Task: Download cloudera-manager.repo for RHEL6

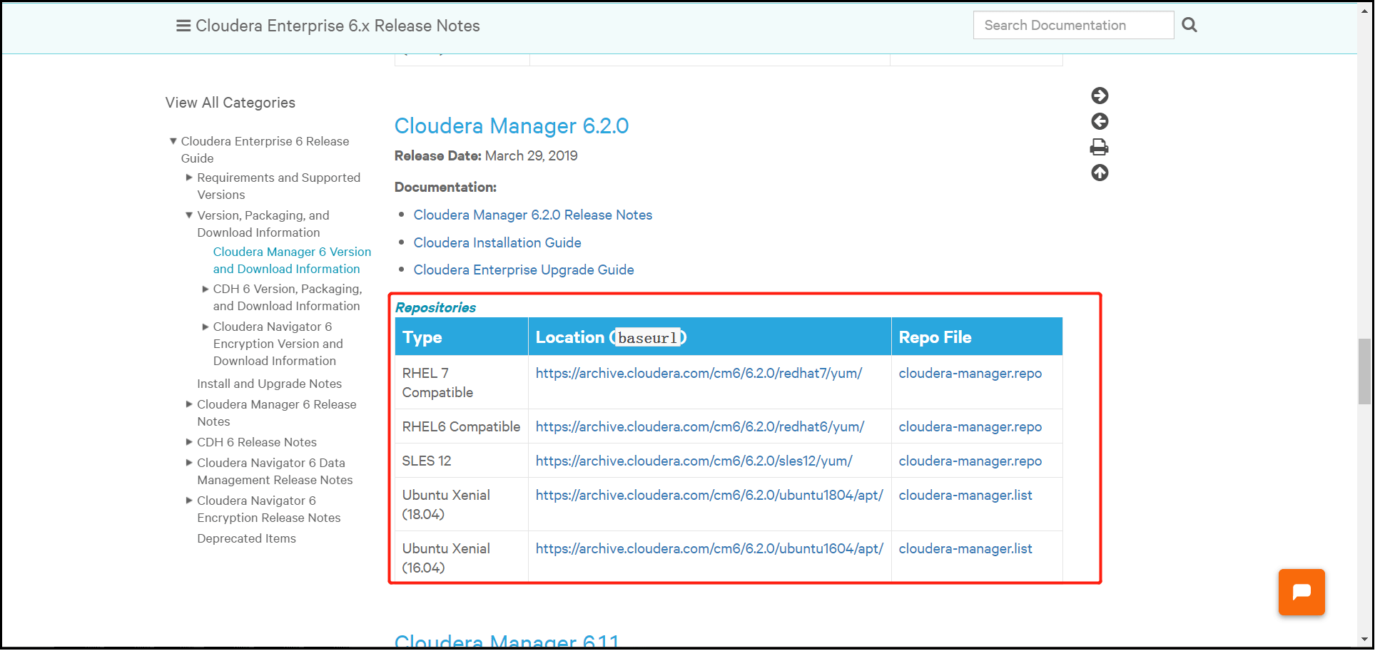Action: point(970,426)
